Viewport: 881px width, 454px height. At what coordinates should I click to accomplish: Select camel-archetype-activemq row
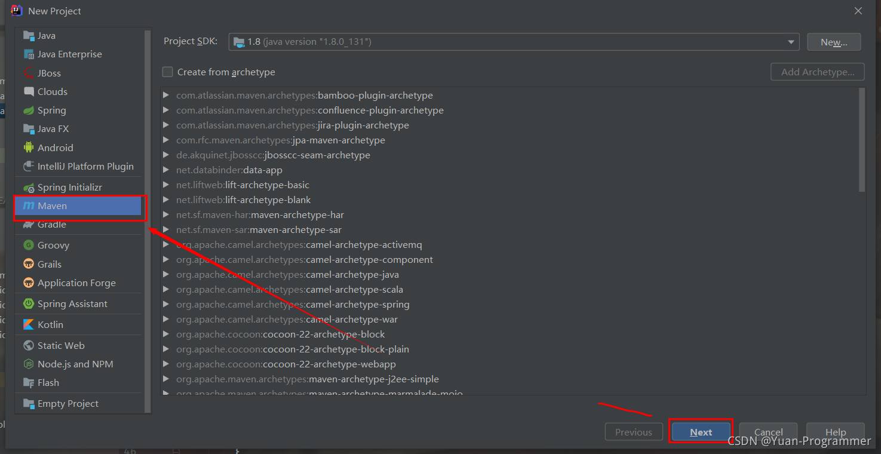click(509, 244)
